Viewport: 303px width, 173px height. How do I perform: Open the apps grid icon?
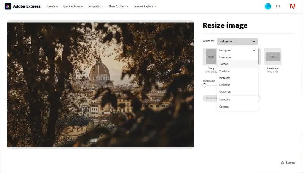point(278,6)
